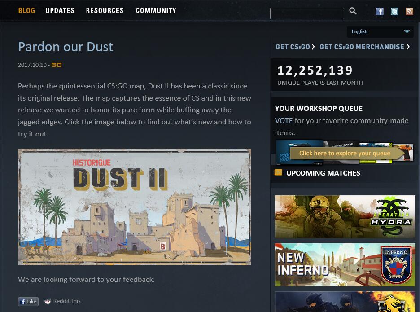This screenshot has width=420, height=312.
Task: Open the COMMUNITY menu
Action: (156, 10)
